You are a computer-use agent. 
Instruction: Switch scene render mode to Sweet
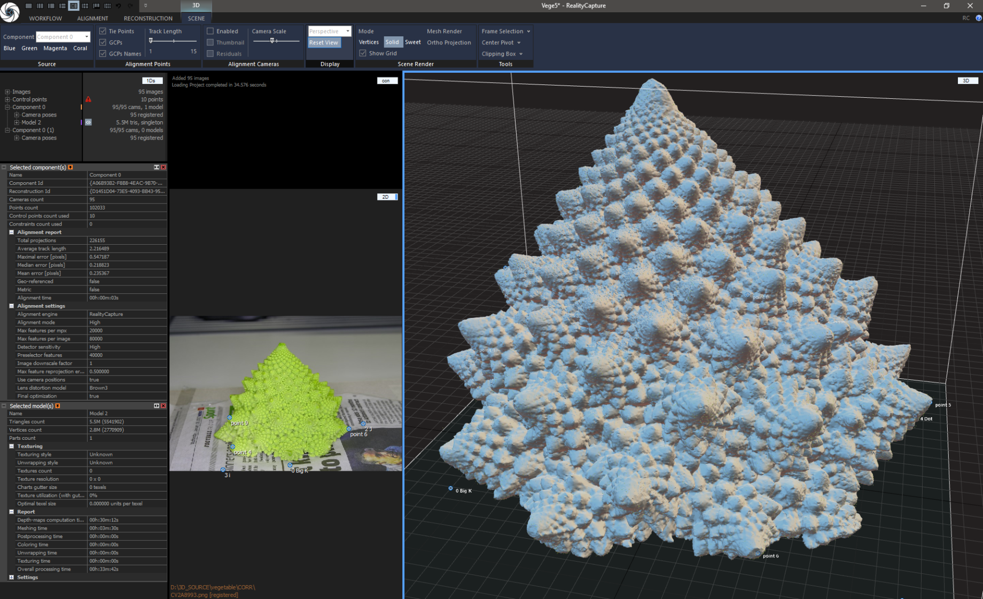[413, 42]
